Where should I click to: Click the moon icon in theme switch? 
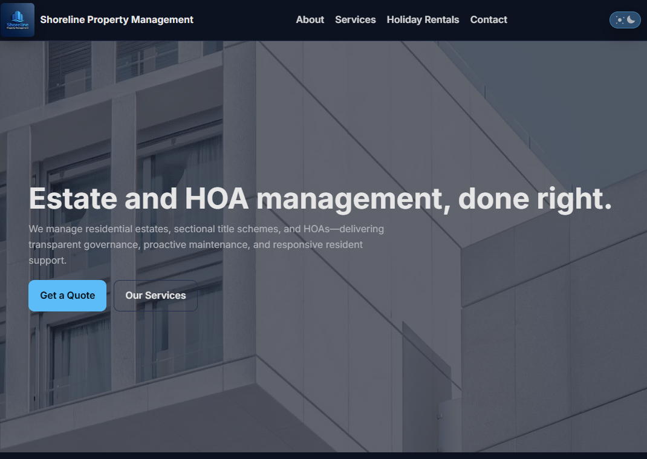pyautogui.click(x=631, y=19)
